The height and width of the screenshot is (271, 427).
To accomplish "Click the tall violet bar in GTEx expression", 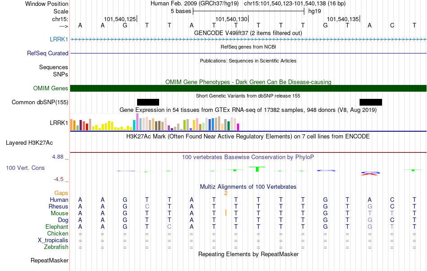I will 137,122.
